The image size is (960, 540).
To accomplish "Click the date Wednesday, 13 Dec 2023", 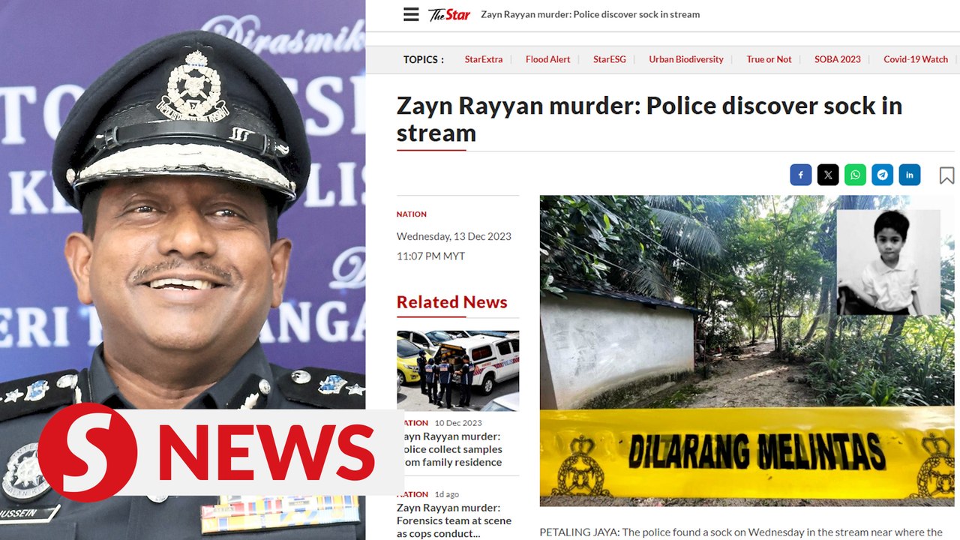I will 454,236.
